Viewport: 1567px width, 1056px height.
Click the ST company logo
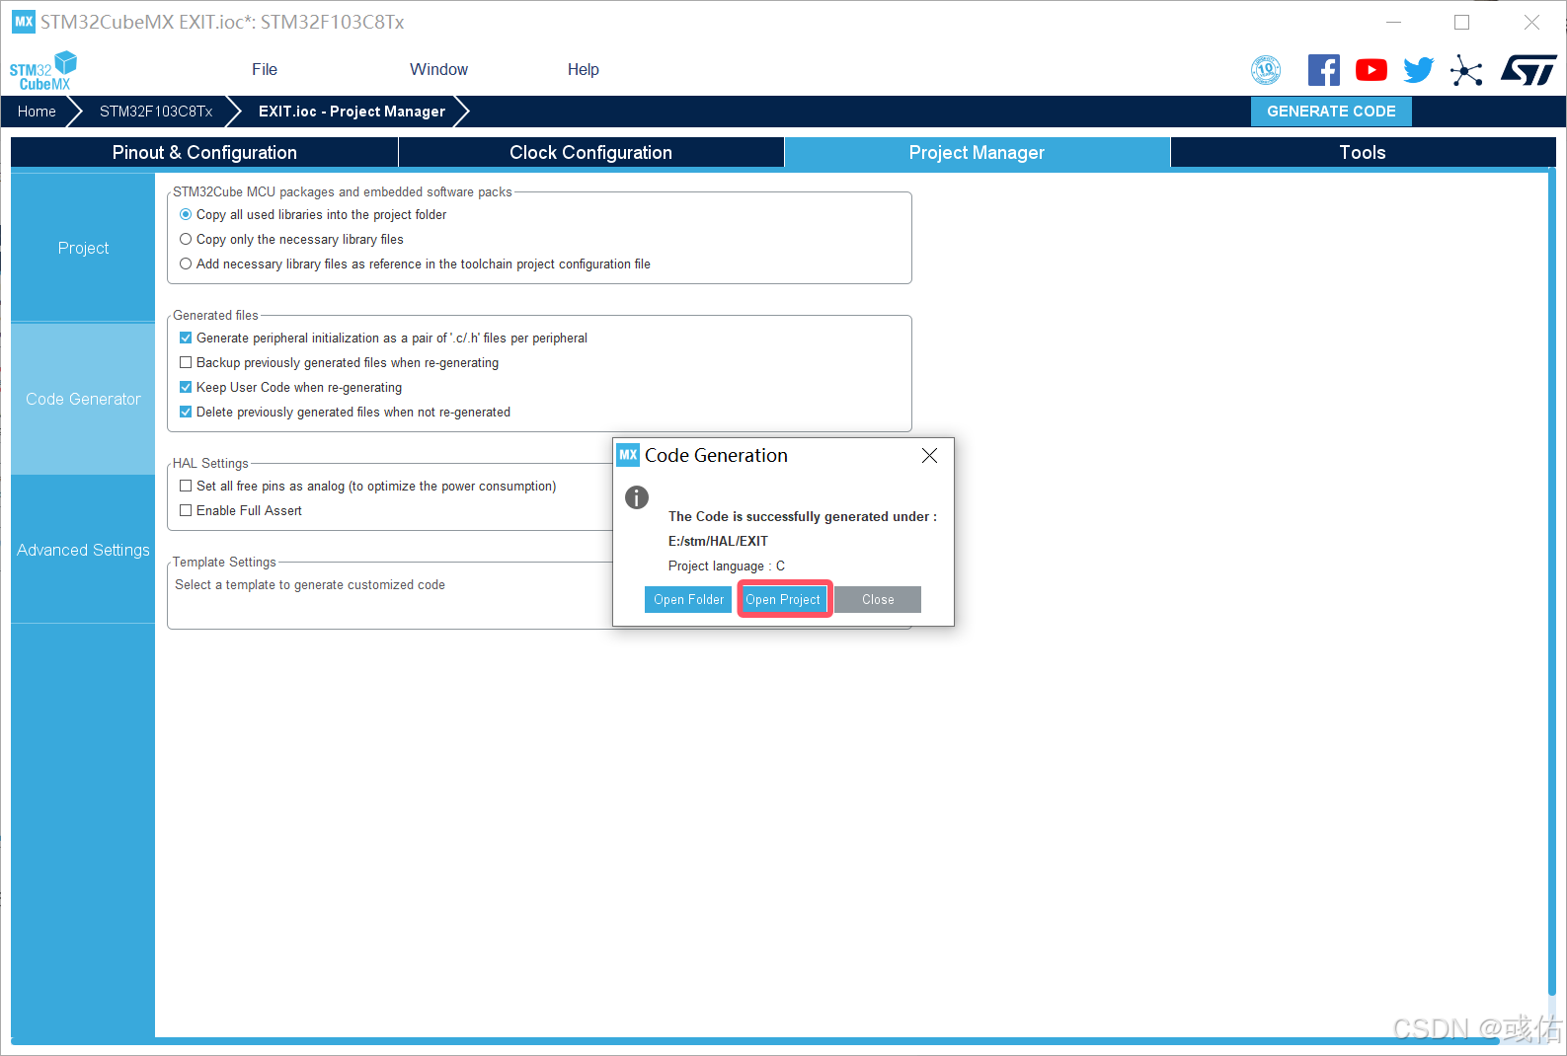(x=1528, y=70)
